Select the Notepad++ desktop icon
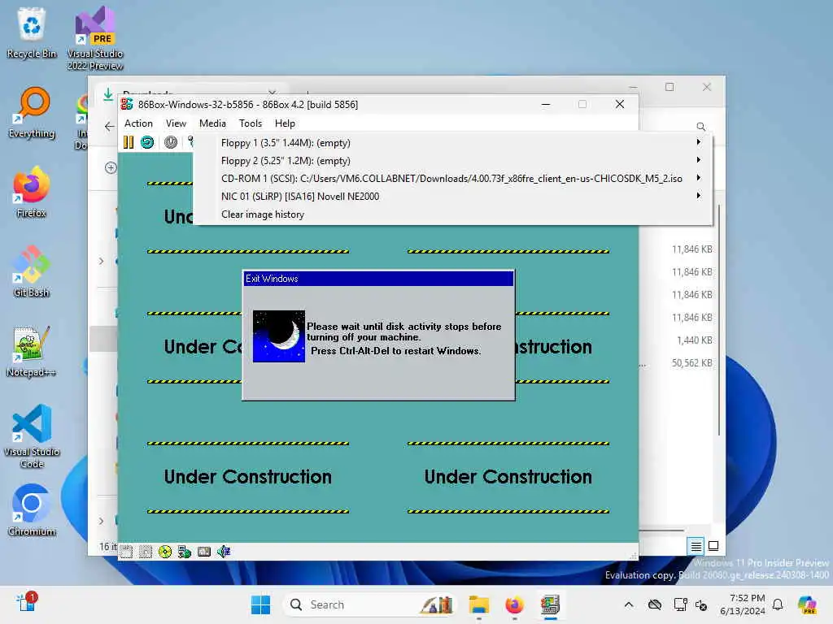The image size is (833, 624). (32, 351)
